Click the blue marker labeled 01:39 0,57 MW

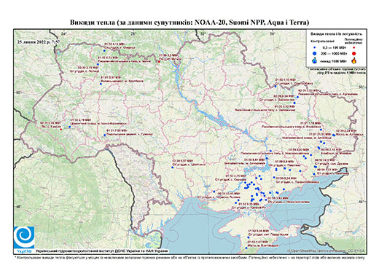point(173,167)
